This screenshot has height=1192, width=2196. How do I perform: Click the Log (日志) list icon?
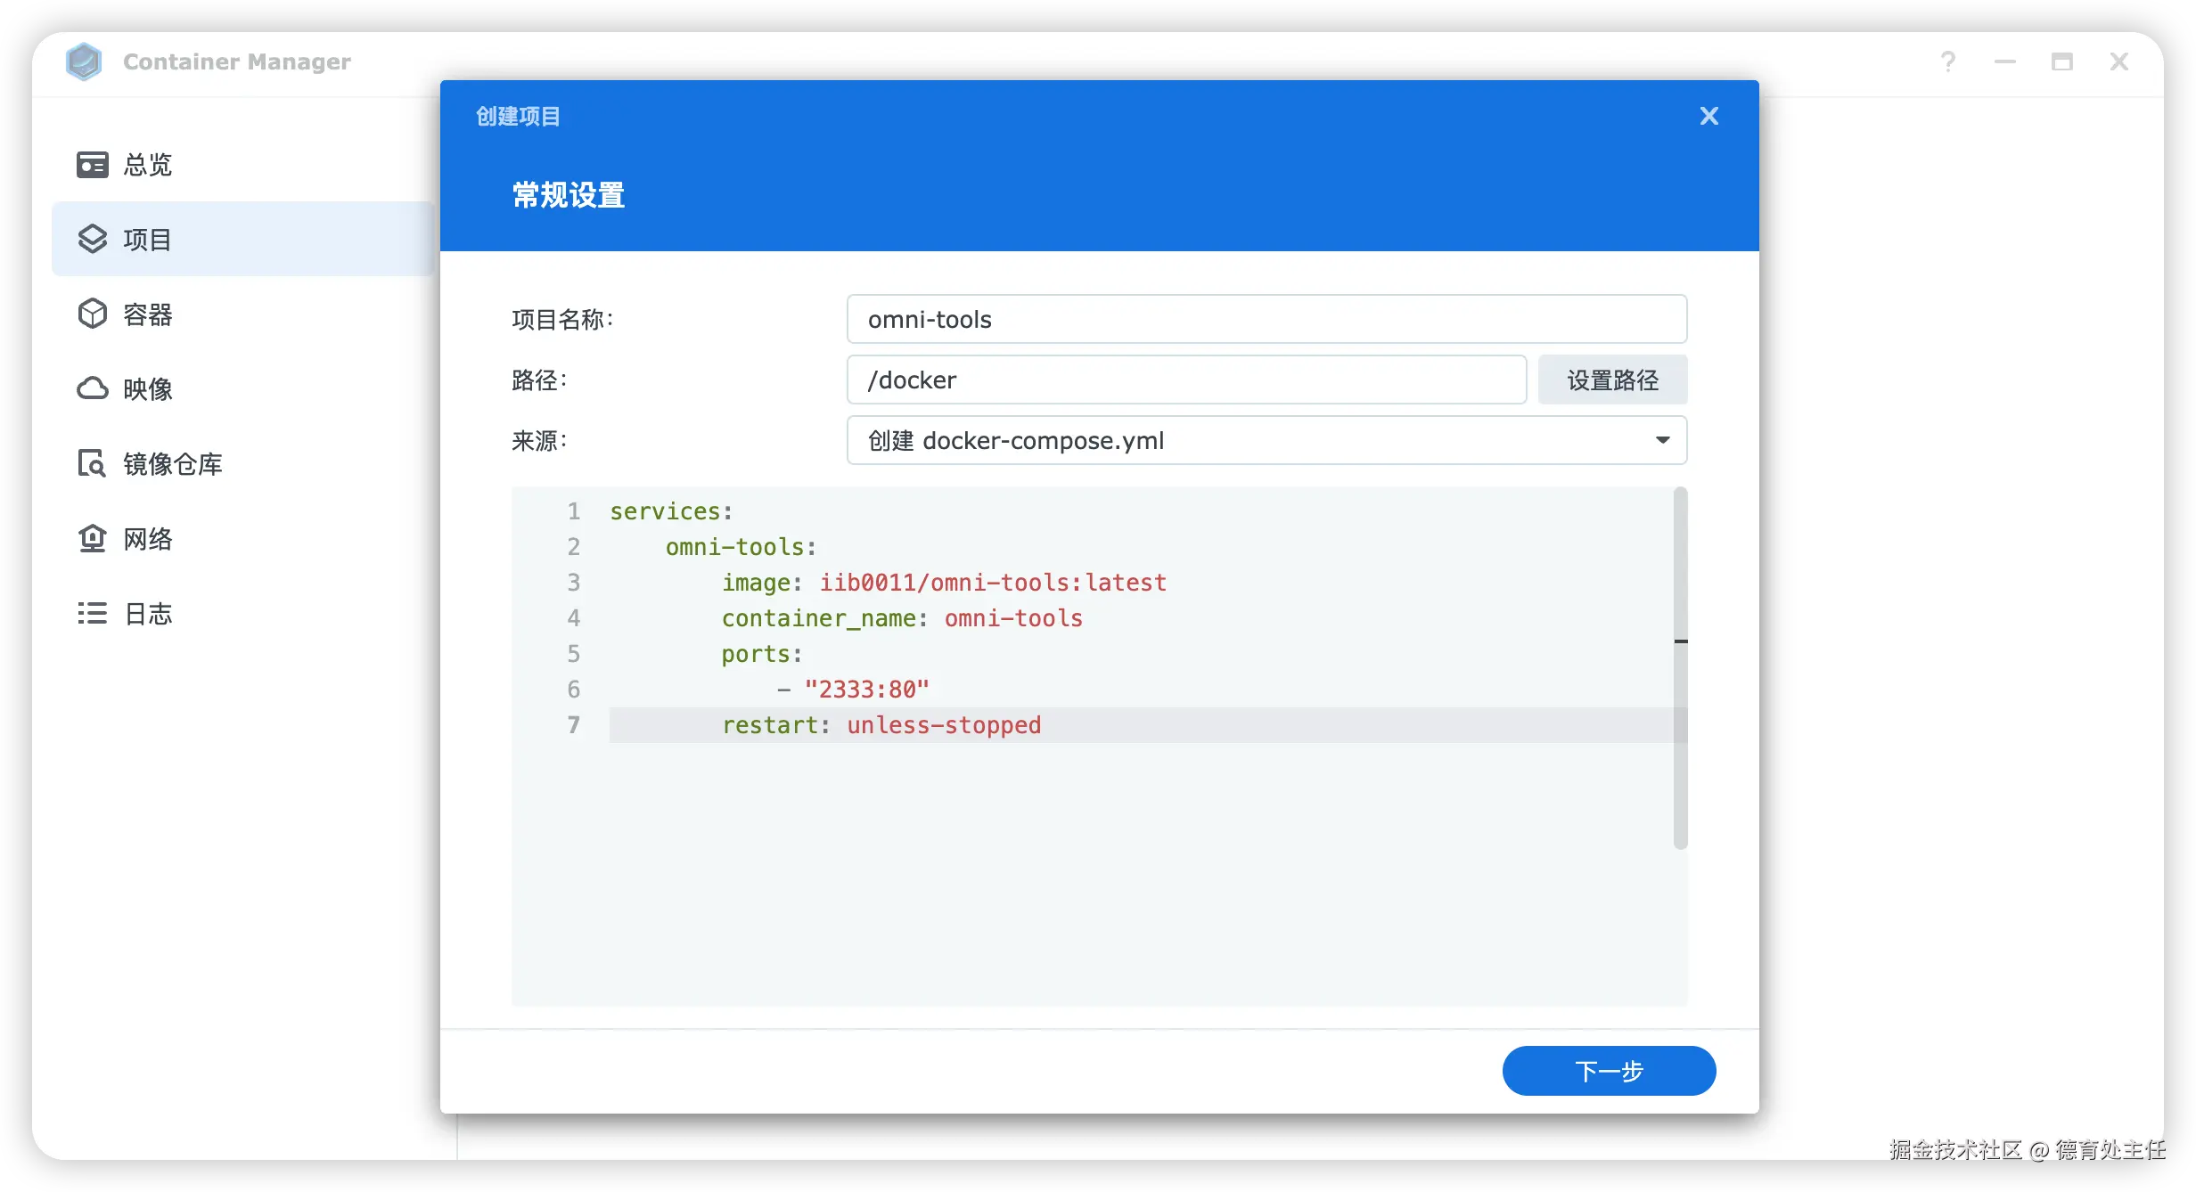coord(92,613)
